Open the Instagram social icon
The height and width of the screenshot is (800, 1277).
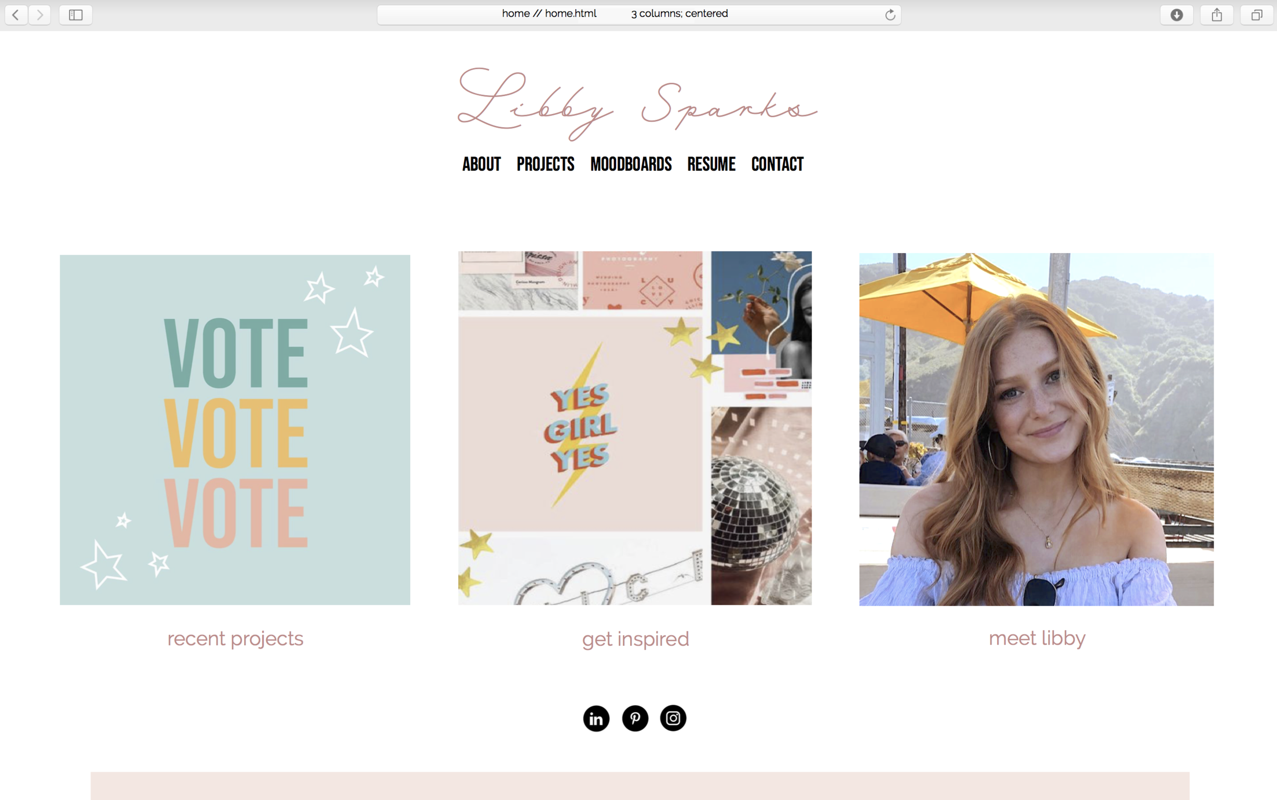673,718
